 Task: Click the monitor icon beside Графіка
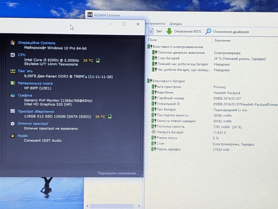click(x=13, y=95)
